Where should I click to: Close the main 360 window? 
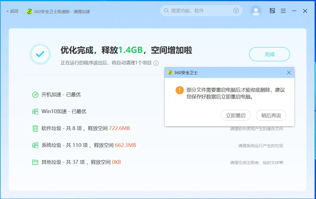coord(305,11)
